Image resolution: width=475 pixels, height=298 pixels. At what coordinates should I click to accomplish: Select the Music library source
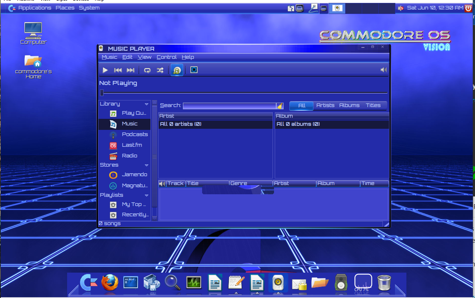(124, 124)
